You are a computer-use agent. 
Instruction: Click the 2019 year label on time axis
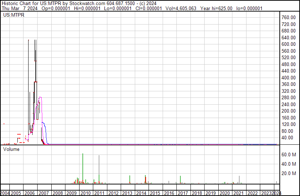coord(211,193)
